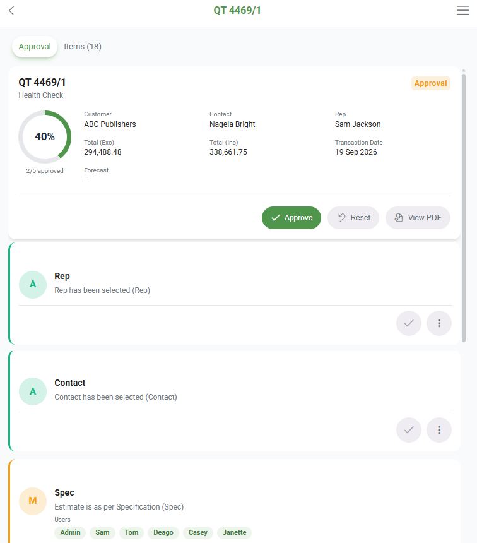477x543 pixels.
Task: Go back using the left arrow icon
Action: 12,10
